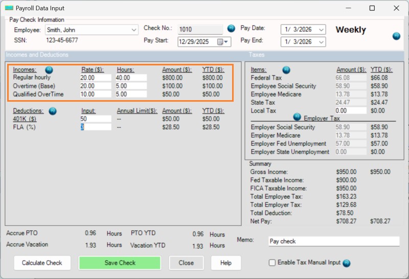Click the Net Pay amount $708.27
Viewport: 409px width, 279px height.
pos(346,221)
